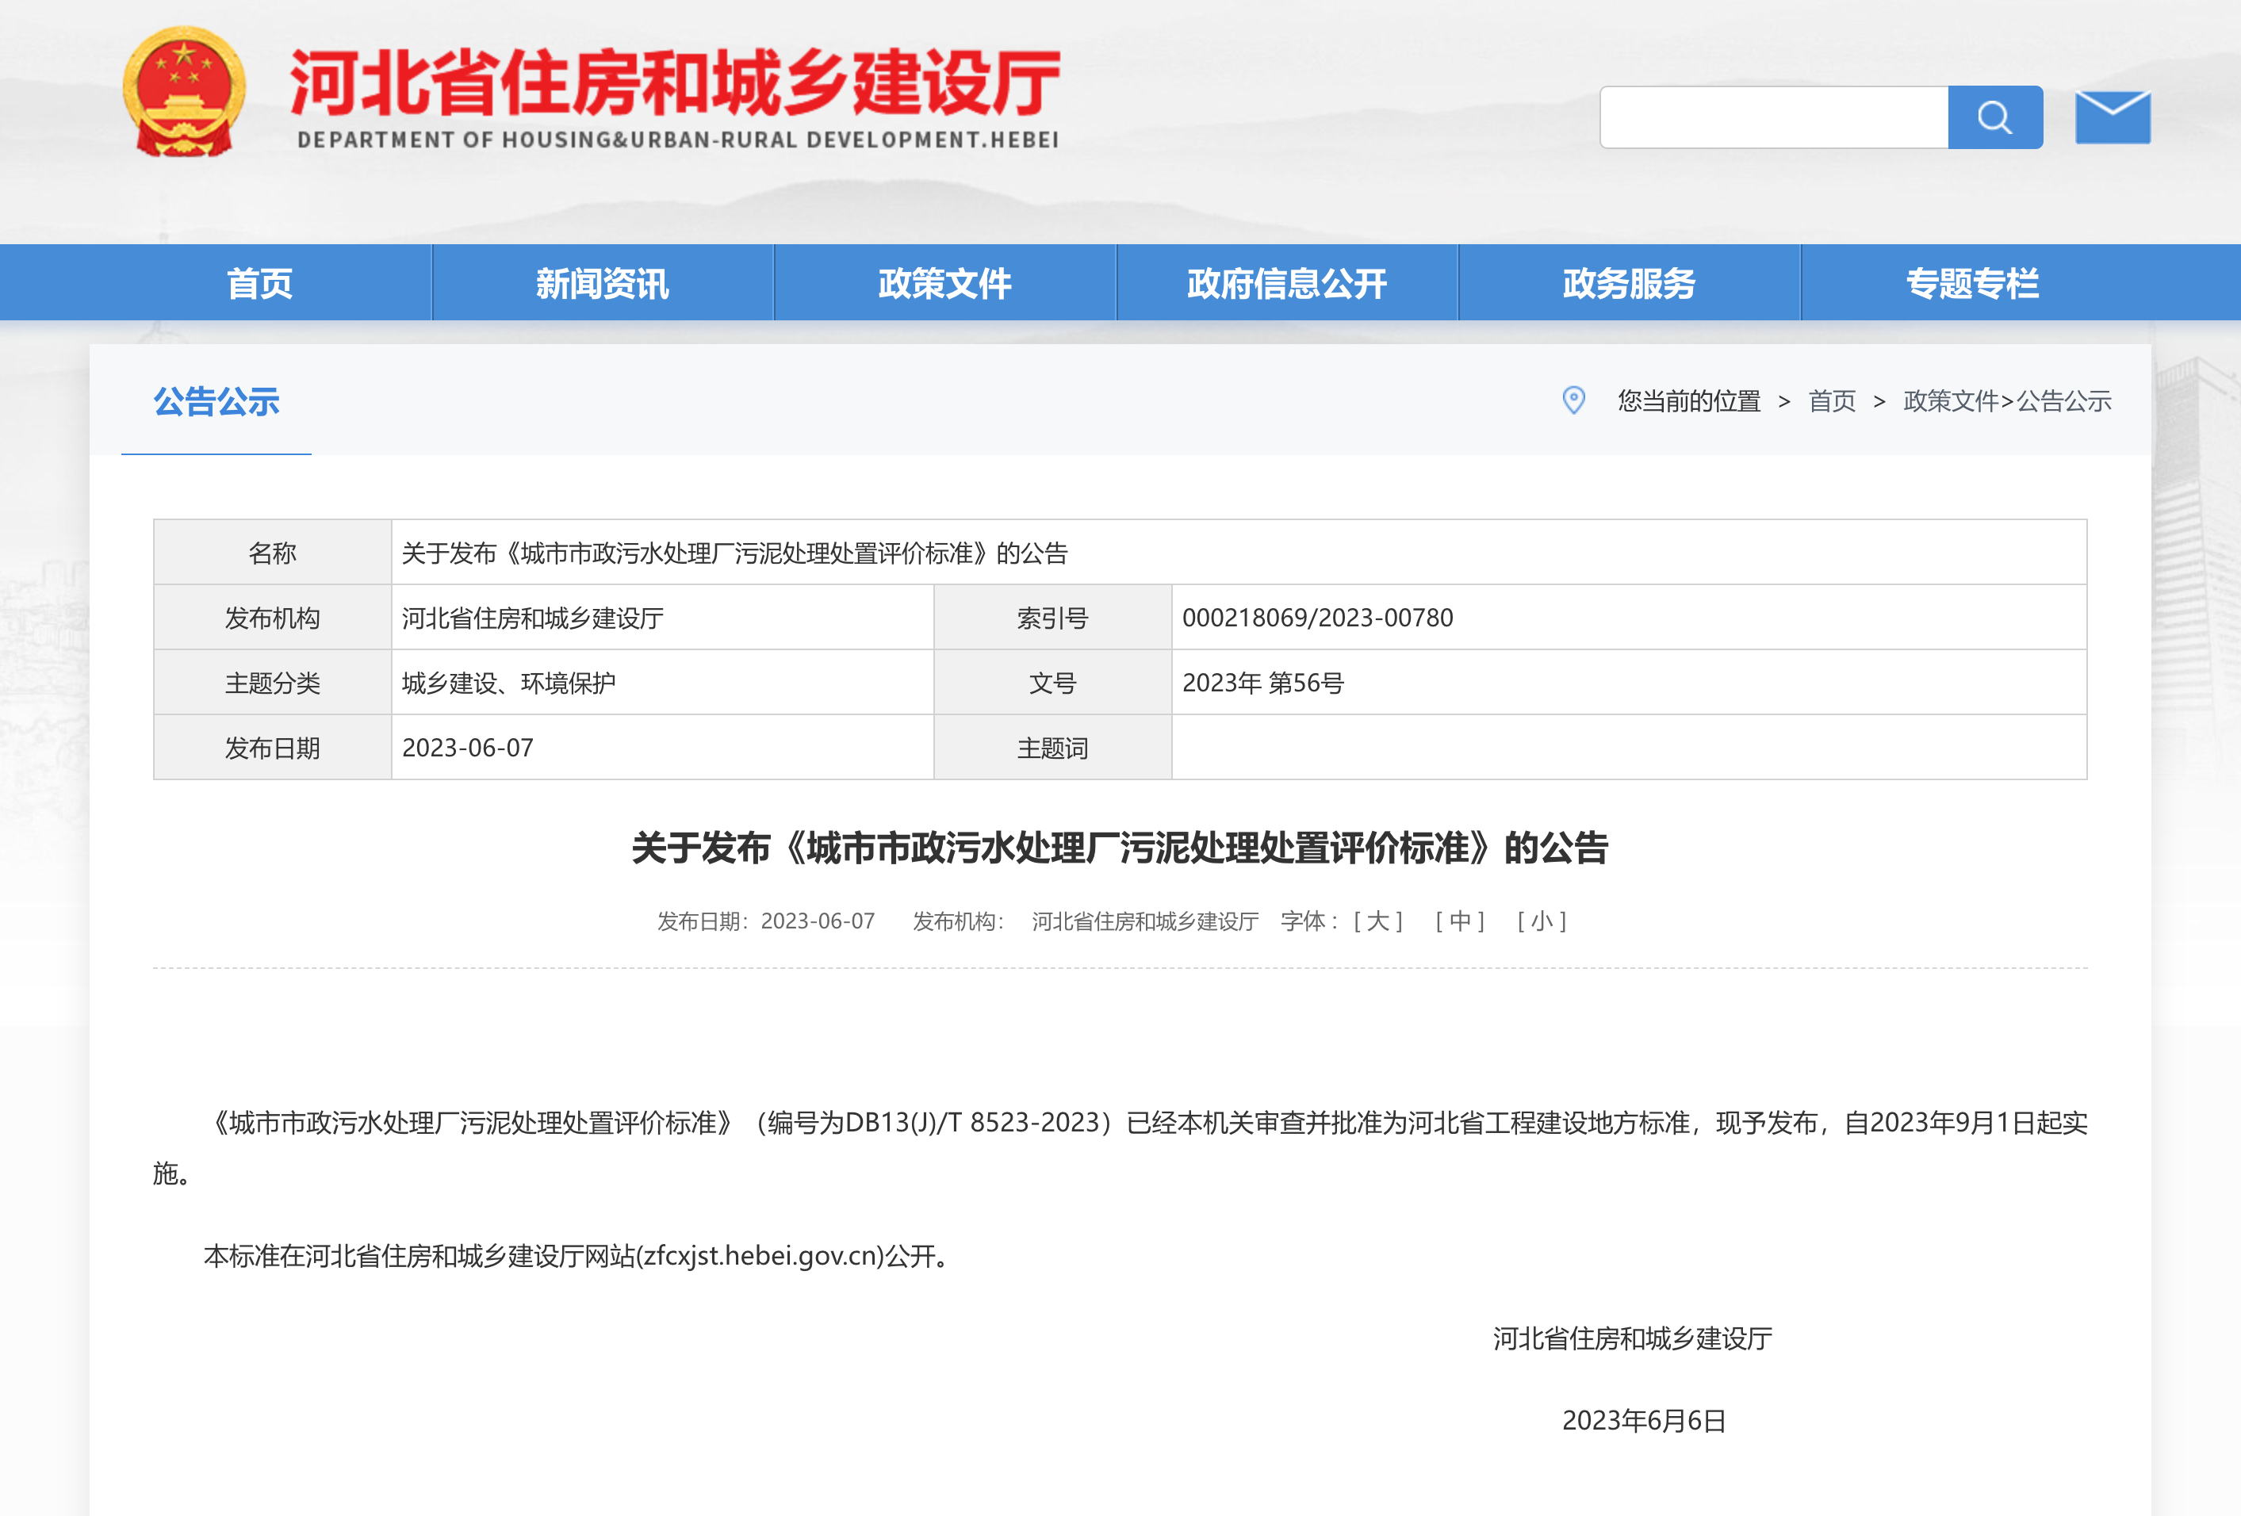Open the 首页 navigation menu
This screenshot has width=2241, height=1516.
click(x=259, y=282)
